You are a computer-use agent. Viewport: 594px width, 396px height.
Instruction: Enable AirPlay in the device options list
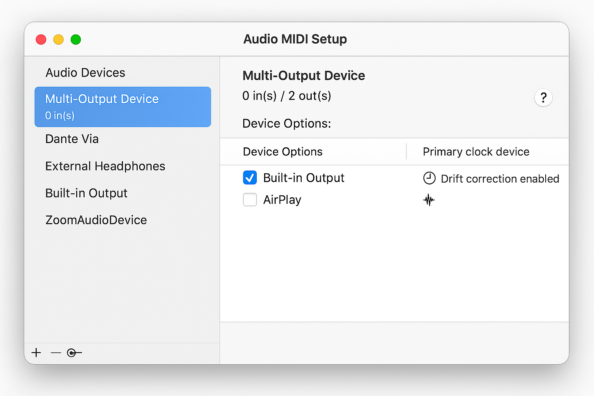click(250, 200)
